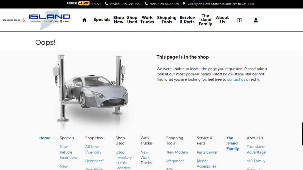Click the Shop Used sitemap heading
Image resolution: width=303 pixels, height=170 pixels.
(x=120, y=140)
